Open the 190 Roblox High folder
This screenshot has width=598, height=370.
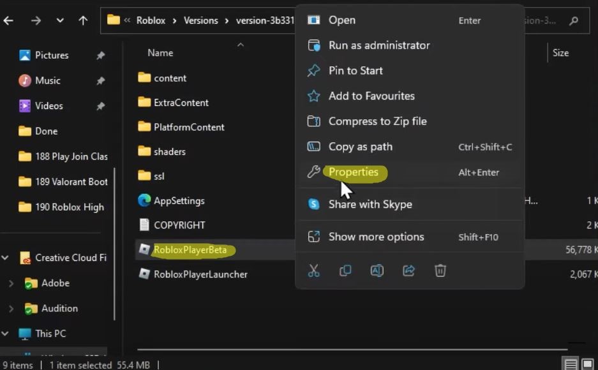point(70,207)
